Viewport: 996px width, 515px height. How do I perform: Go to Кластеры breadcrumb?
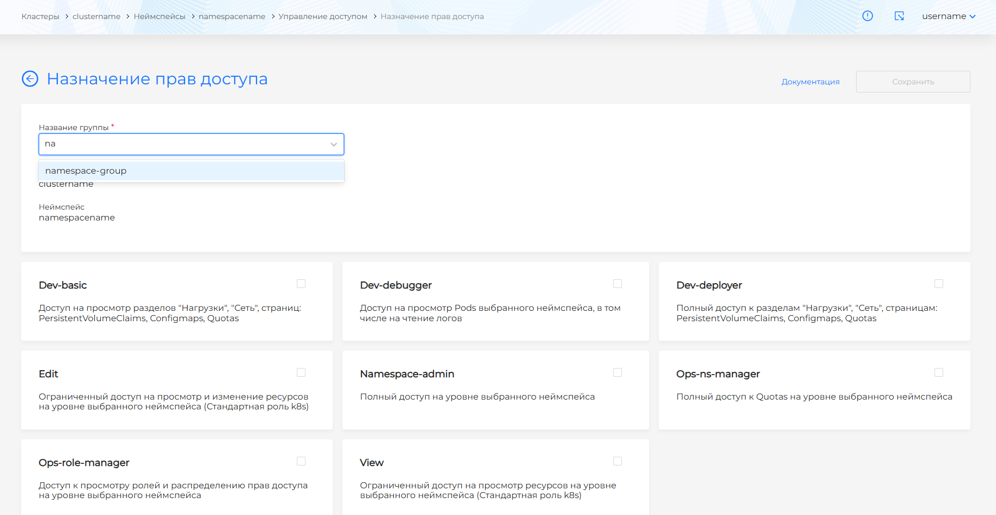(40, 16)
